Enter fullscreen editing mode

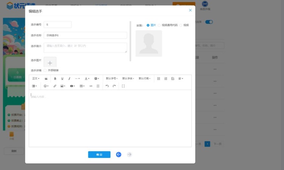click(123, 86)
